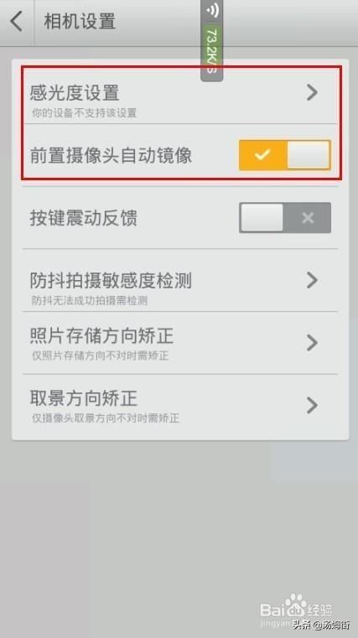The height and width of the screenshot is (638, 358).
Task: Tap the orange checkmark on mirror toggle
Action: (262, 155)
